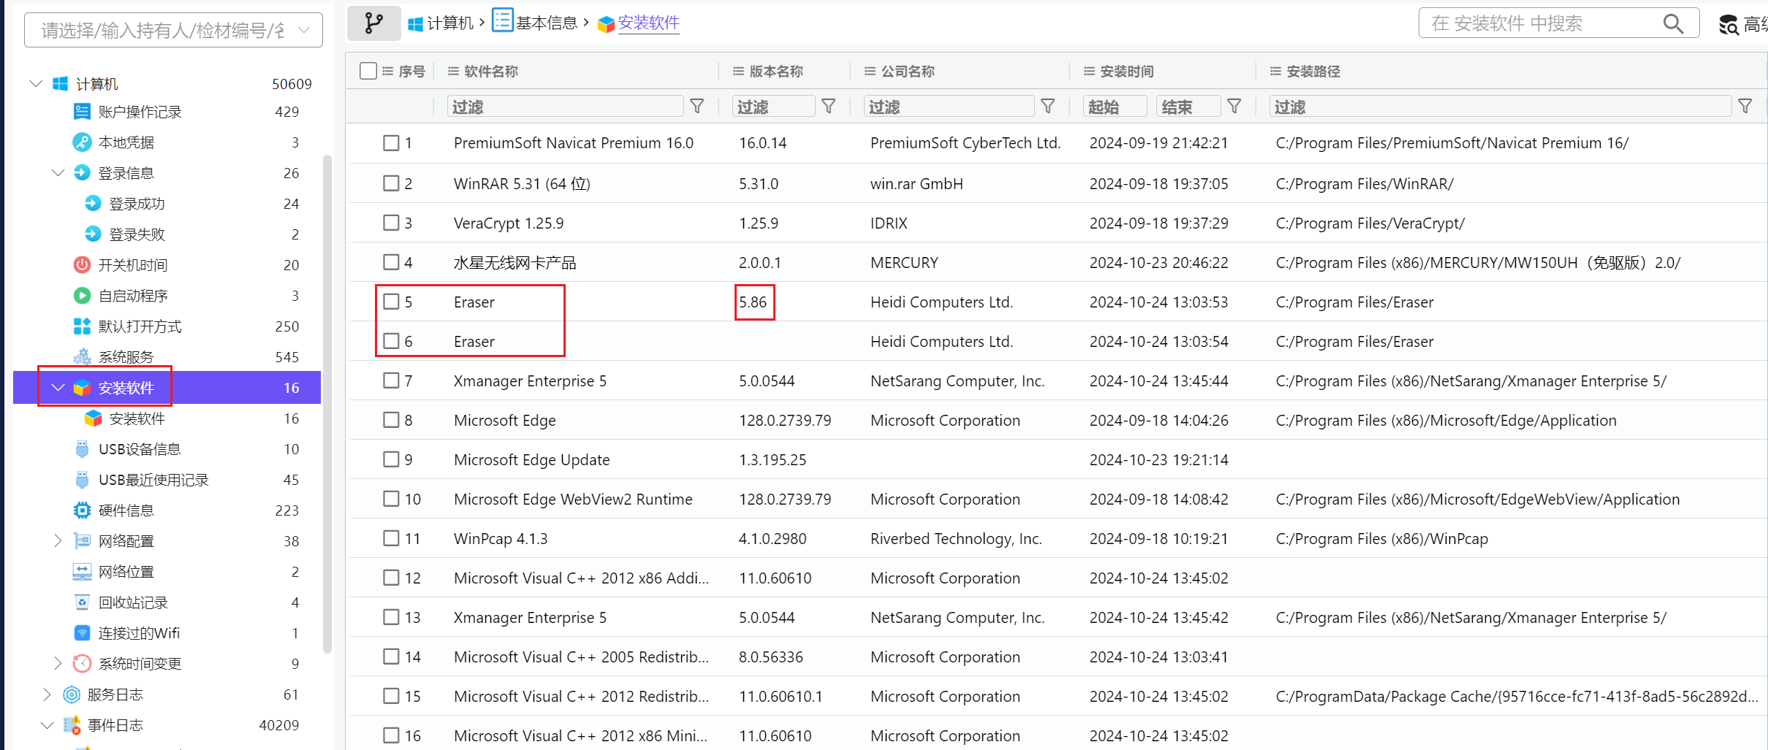Open the holder/evidence number dropdown
Screen dimensions: 1768x750
coord(173,30)
